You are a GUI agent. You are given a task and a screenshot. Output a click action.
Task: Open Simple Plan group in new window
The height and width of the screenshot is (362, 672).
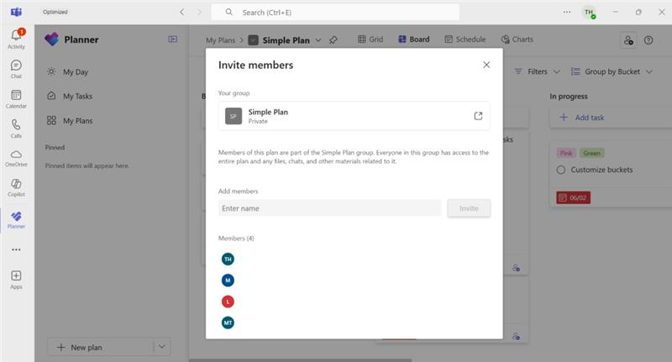[x=478, y=116]
